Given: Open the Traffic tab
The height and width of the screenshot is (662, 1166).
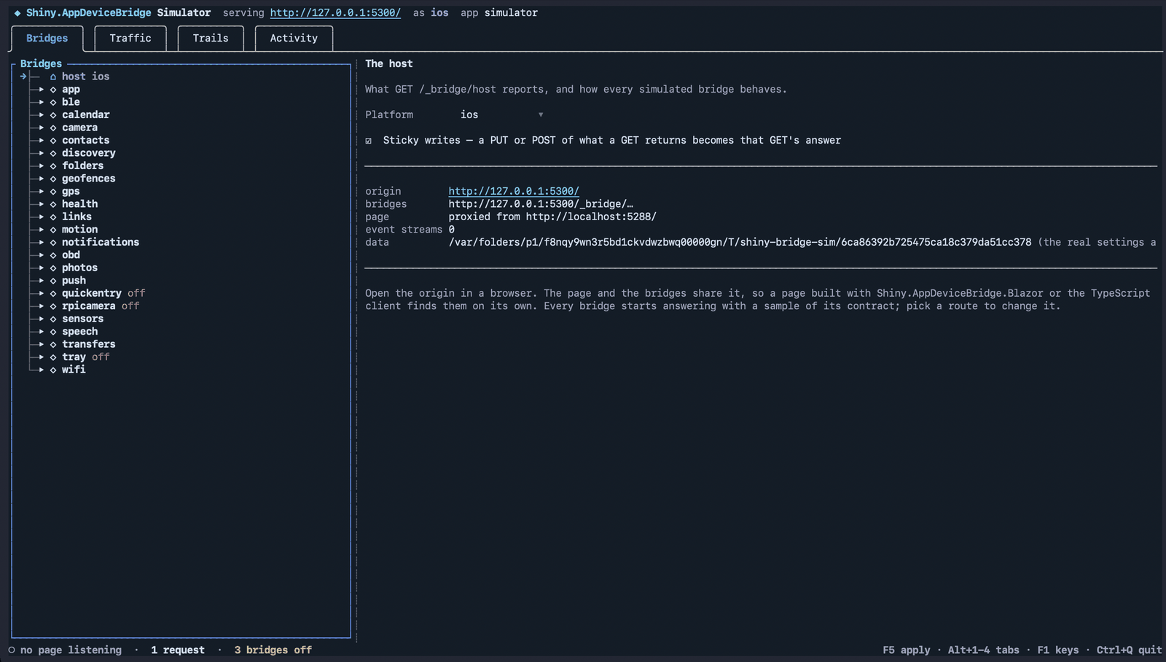Looking at the screenshot, I should 130,38.
